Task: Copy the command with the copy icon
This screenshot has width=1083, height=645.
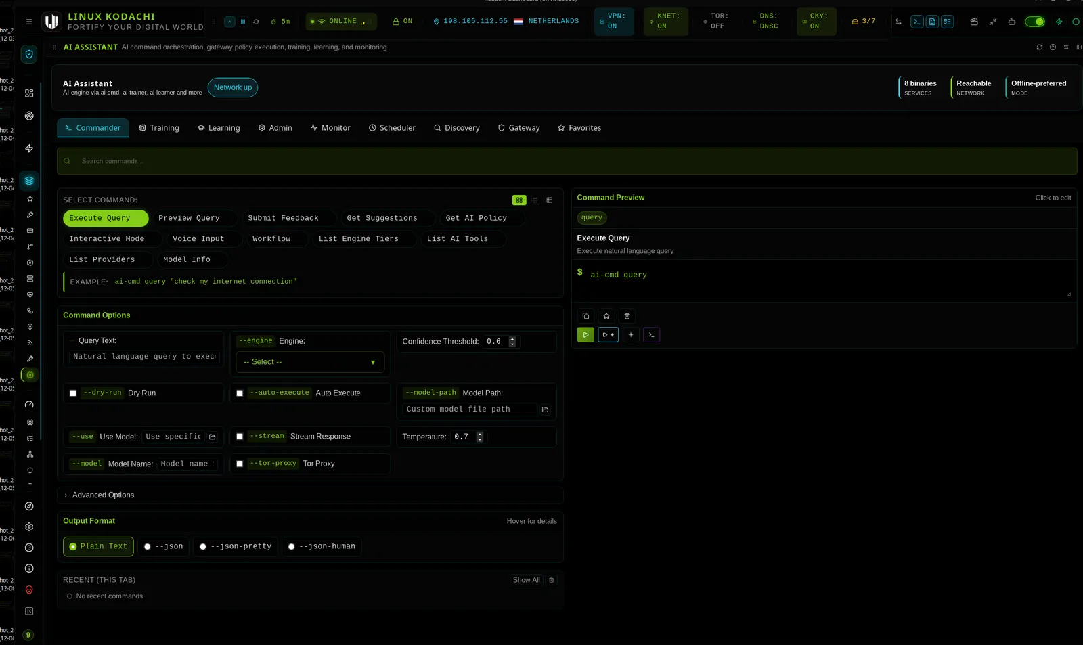Action: click(585, 316)
